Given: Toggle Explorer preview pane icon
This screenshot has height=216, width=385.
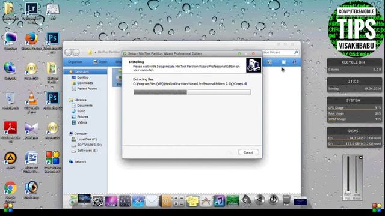Looking at the screenshot, I should [x=284, y=62].
